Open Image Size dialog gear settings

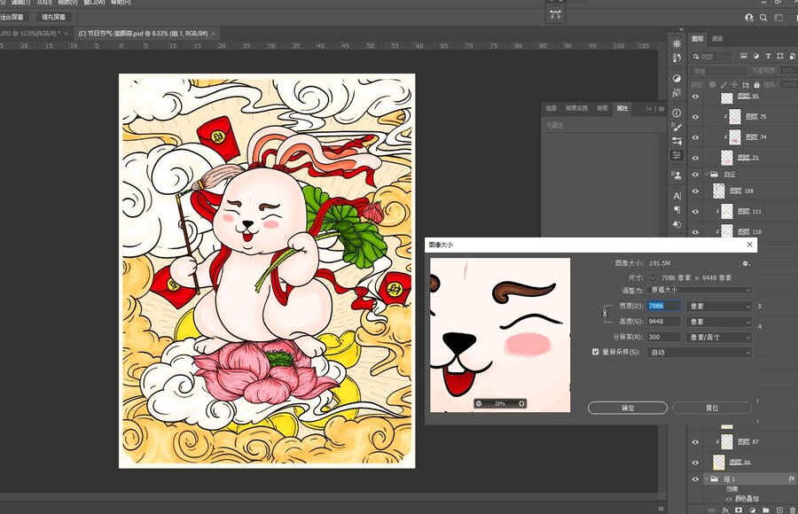coord(746,263)
